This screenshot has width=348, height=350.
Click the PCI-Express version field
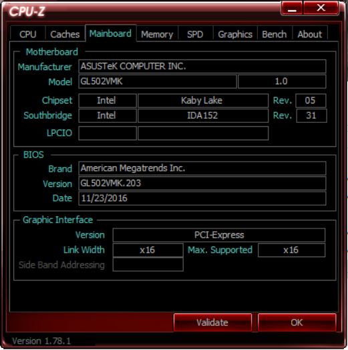[219, 235]
